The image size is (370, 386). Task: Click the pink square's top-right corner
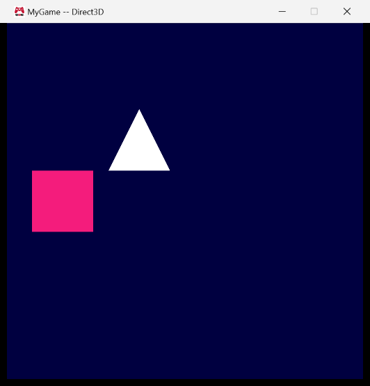(x=92, y=171)
